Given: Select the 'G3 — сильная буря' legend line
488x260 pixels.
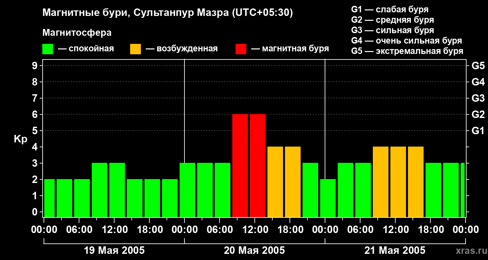Looking at the screenshot, I should coord(393,30).
